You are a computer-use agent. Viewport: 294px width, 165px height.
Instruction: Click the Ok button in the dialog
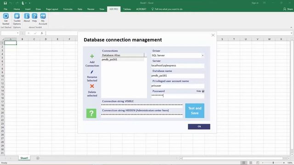[x=199, y=126]
